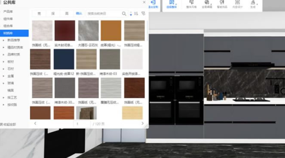This screenshot has width=285, height=158.
Task: Open the global edit globe icon
Action: 207,2
